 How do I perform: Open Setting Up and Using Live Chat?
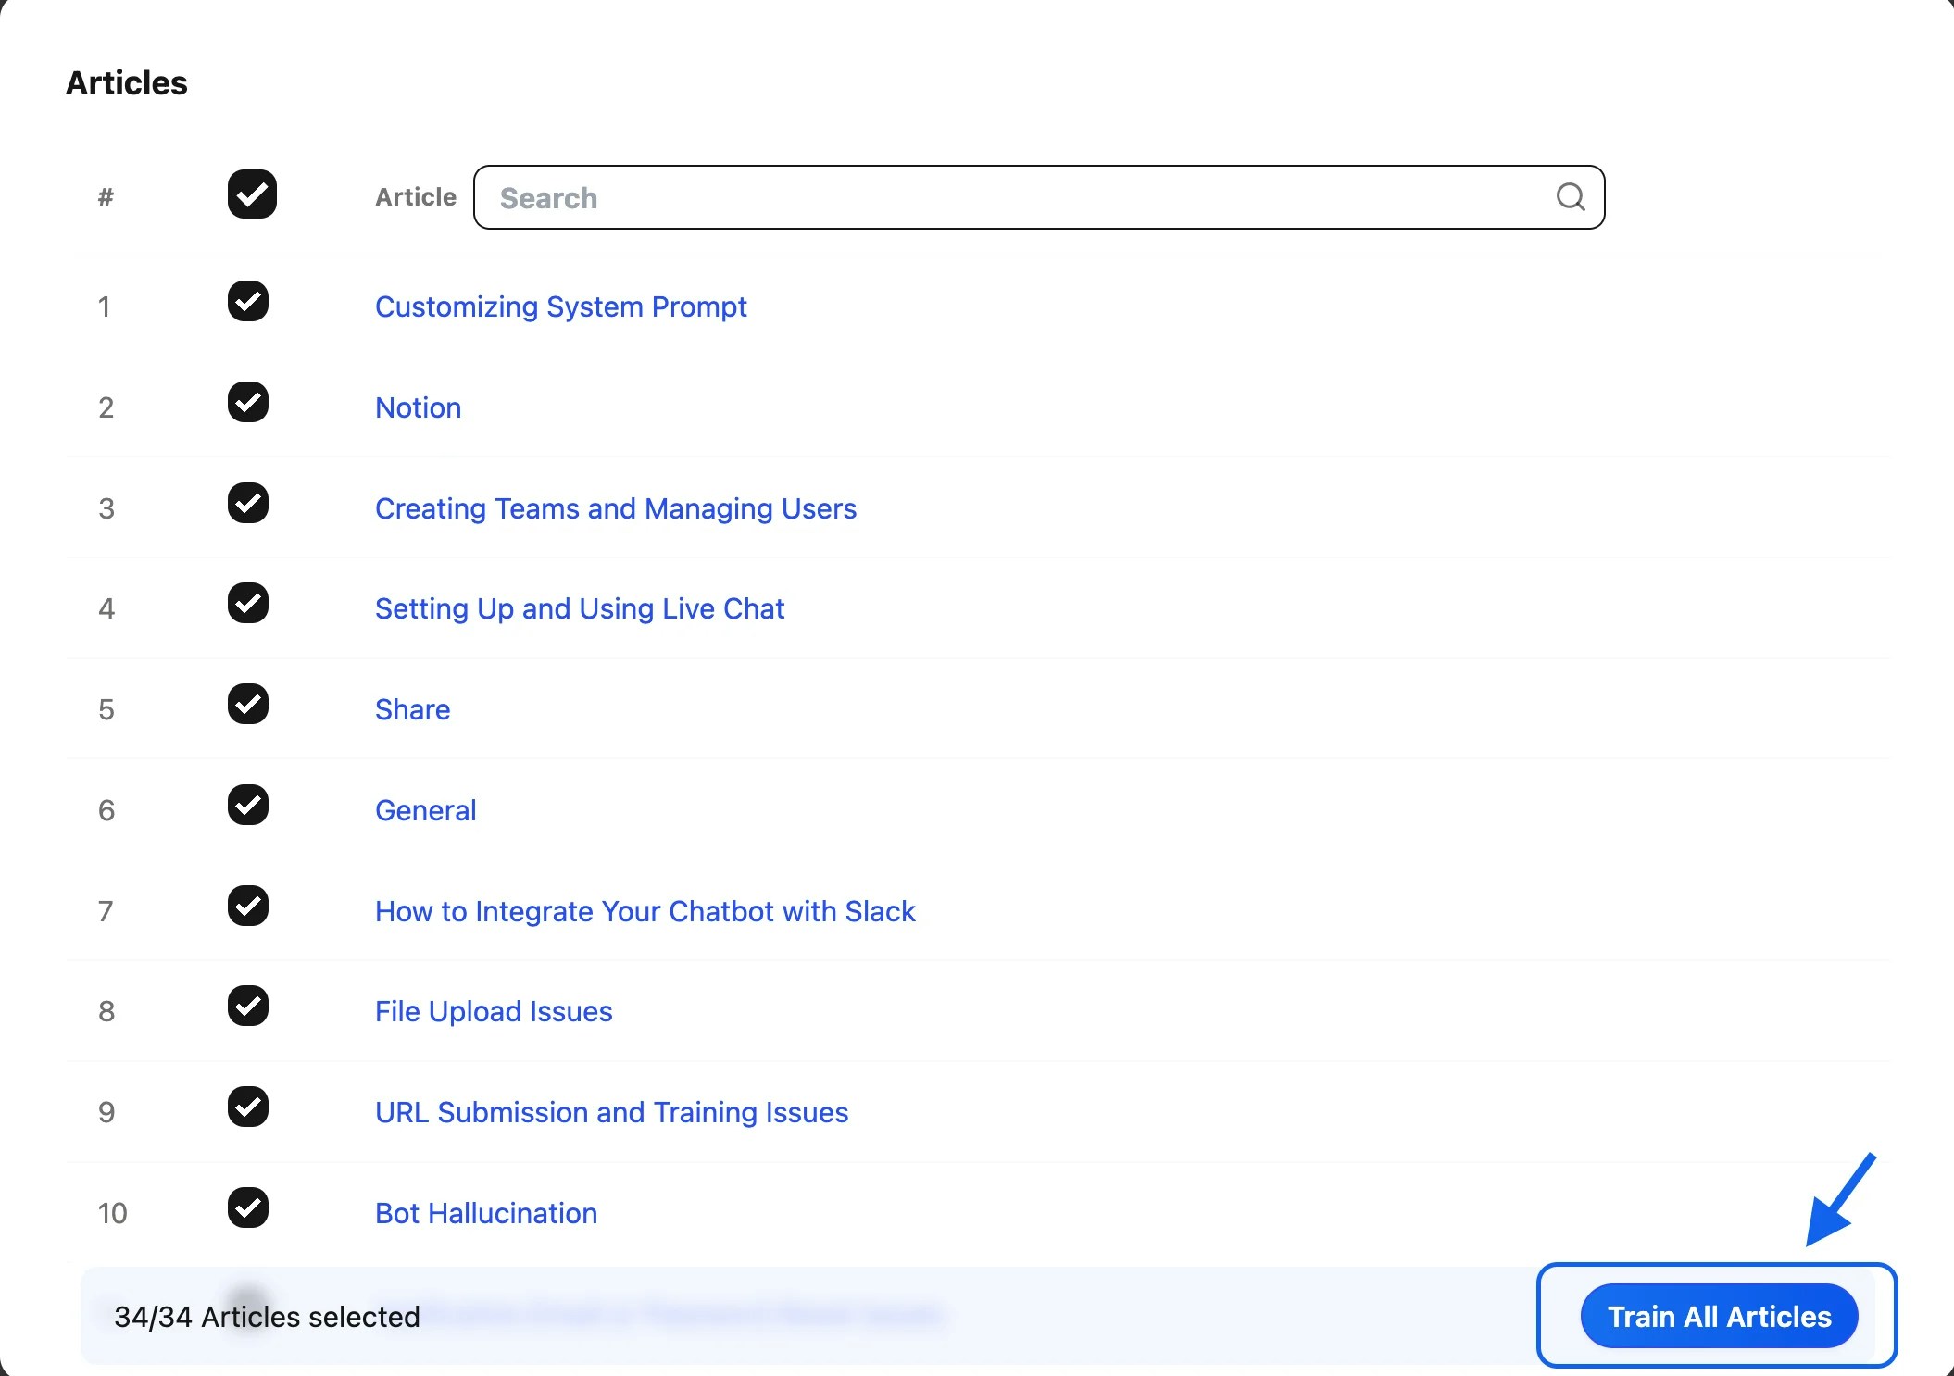tap(580, 608)
